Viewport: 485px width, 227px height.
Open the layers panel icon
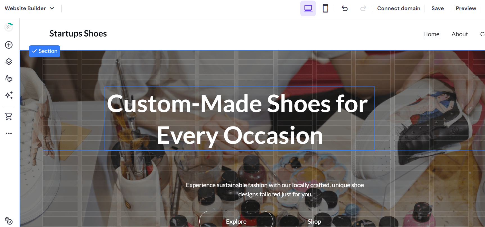(9, 62)
